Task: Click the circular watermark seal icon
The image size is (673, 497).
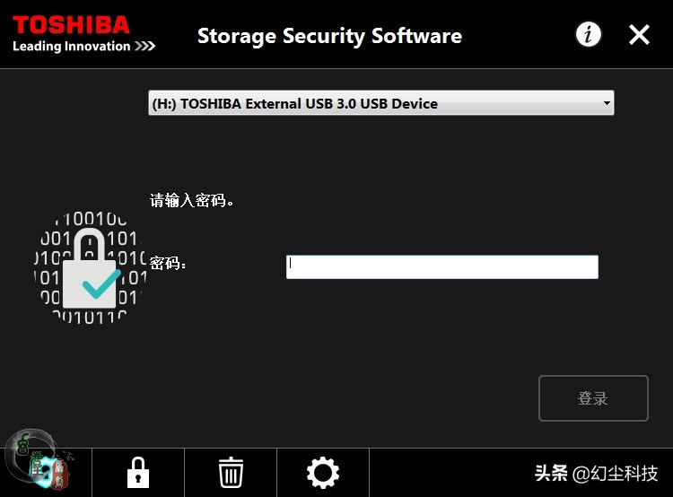Action: click(34, 462)
